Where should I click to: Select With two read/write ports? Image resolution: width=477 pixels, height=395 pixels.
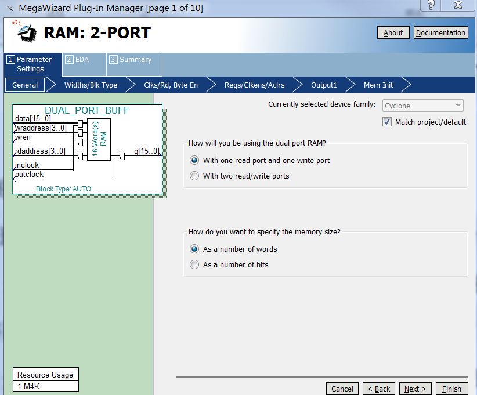194,176
